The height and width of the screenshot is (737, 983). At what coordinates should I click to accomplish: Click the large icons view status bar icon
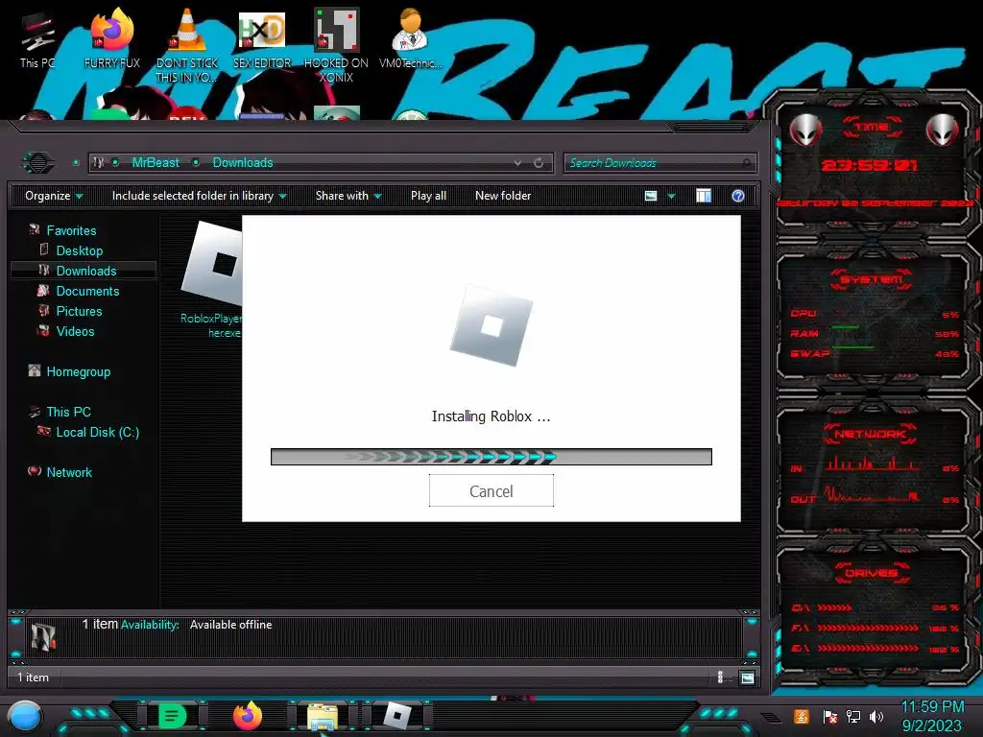(747, 678)
